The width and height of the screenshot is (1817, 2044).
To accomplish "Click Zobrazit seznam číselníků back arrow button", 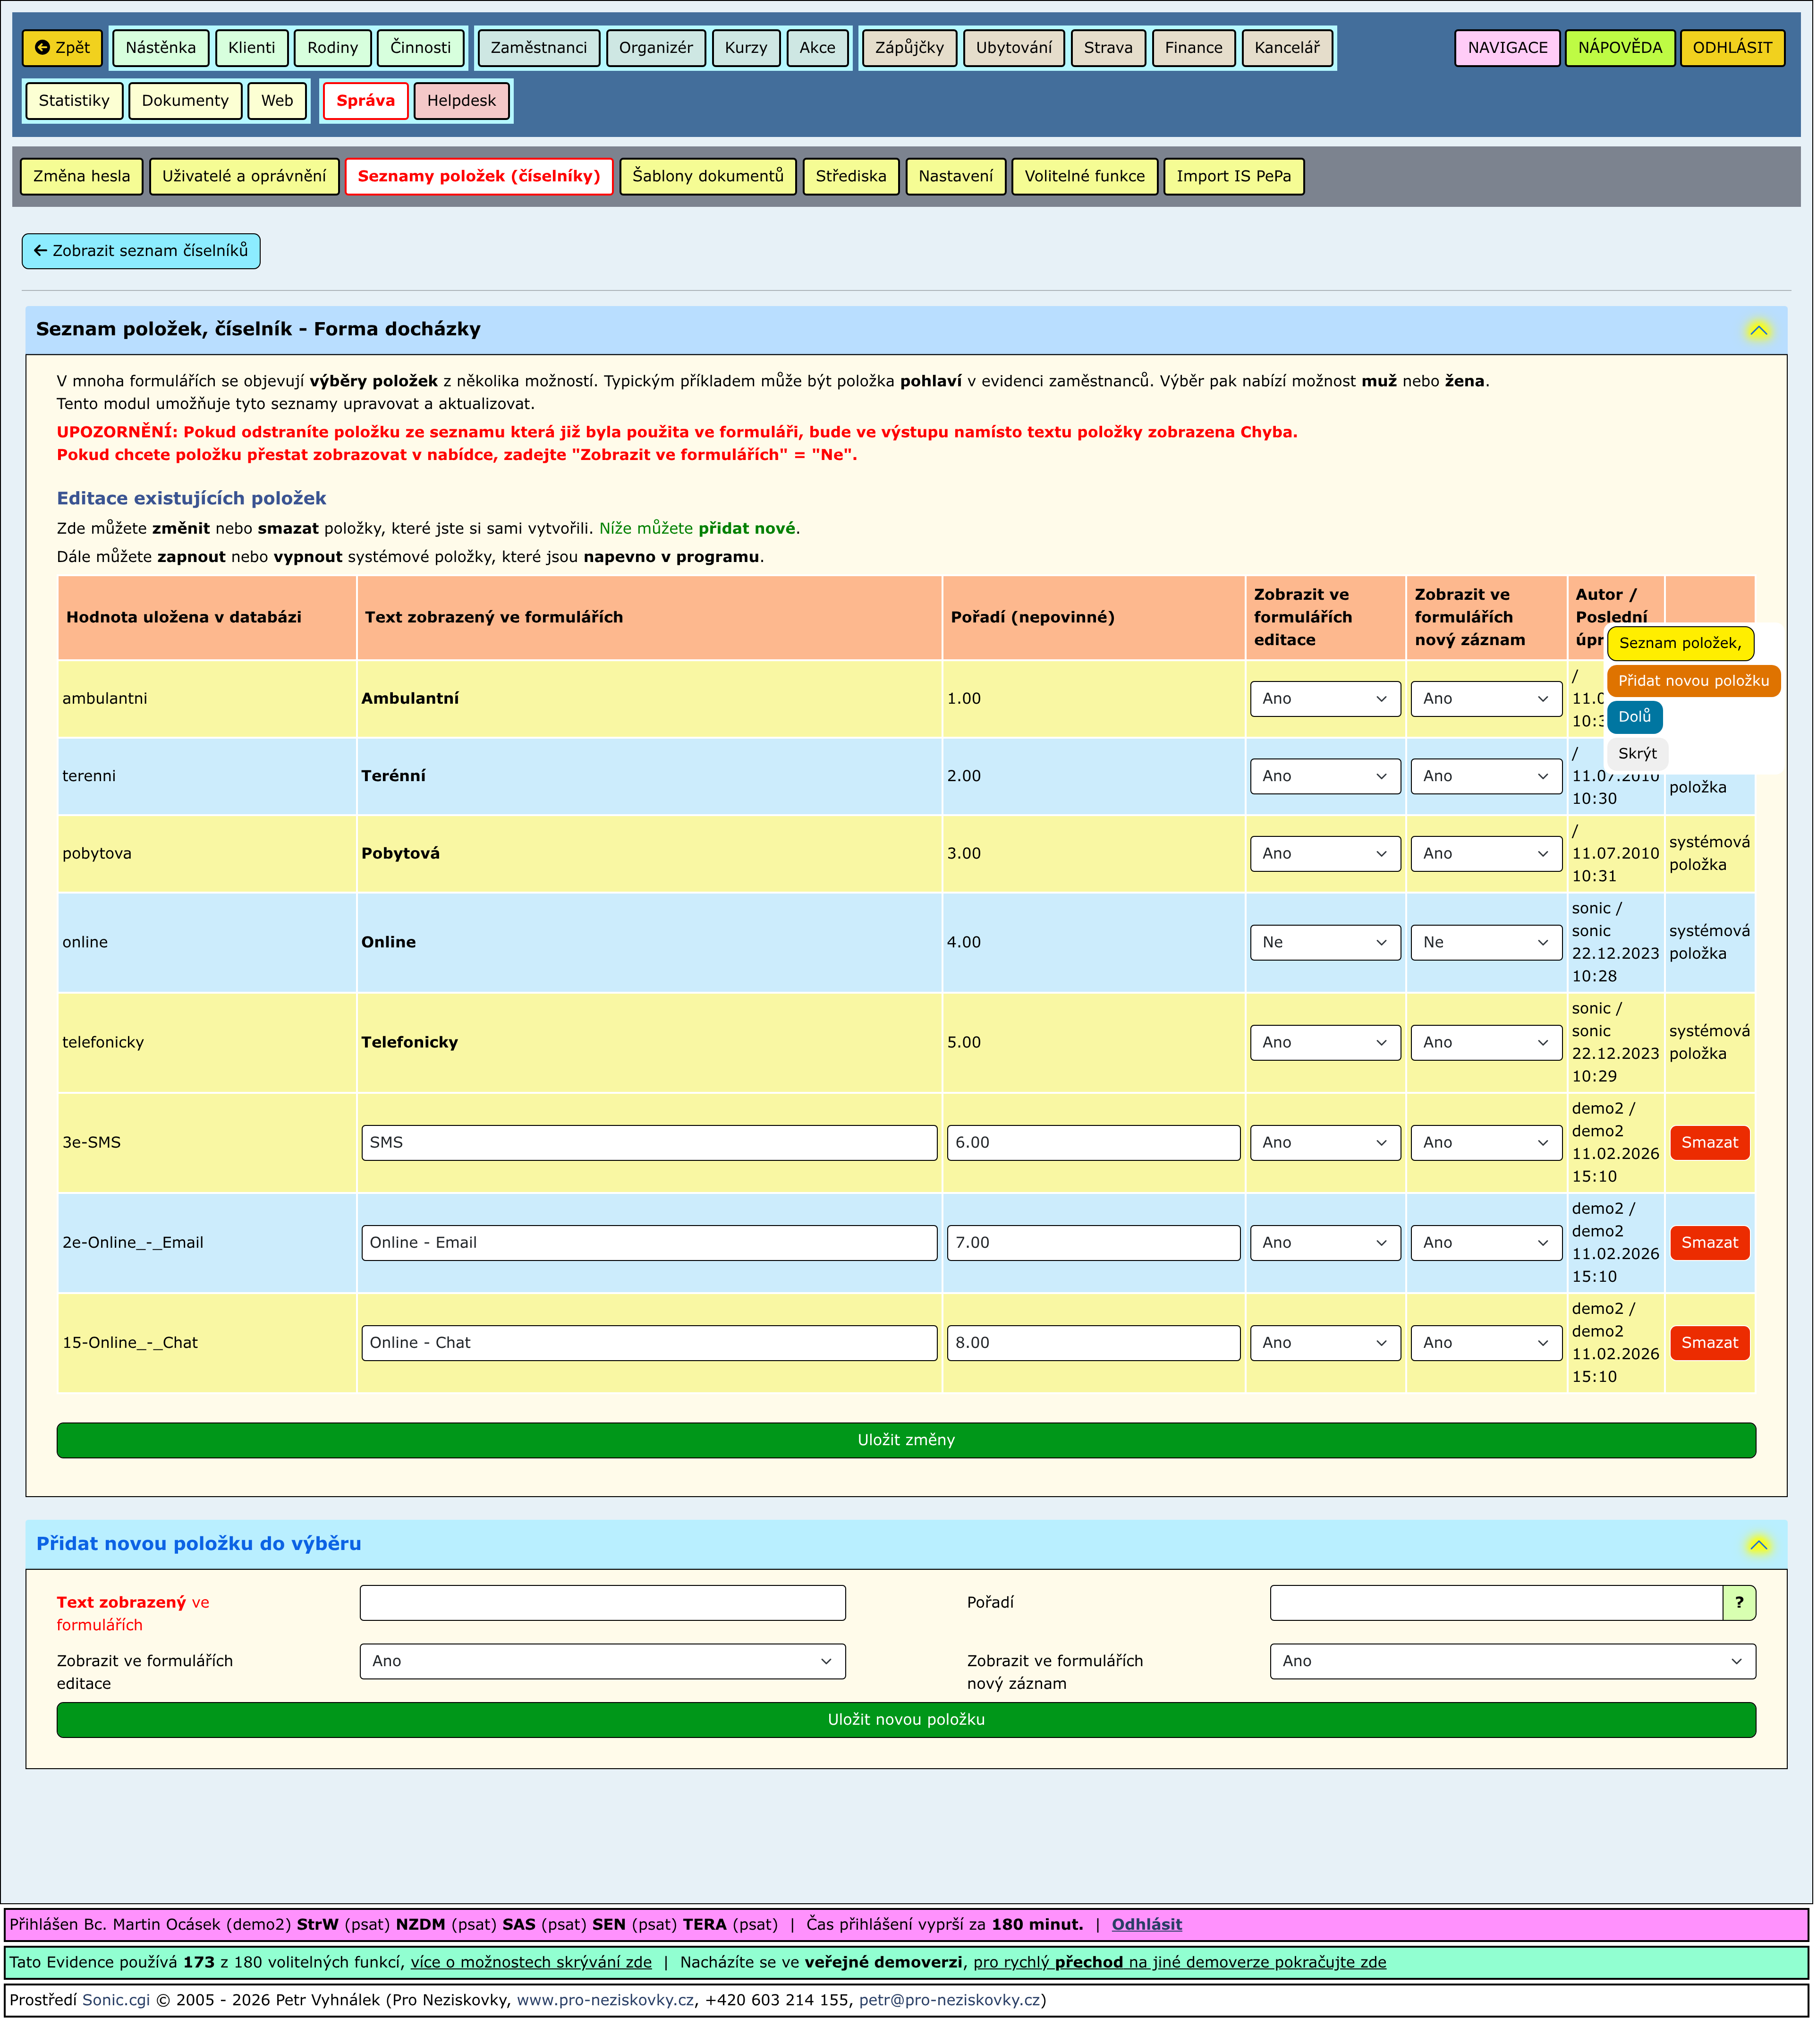I will (141, 251).
